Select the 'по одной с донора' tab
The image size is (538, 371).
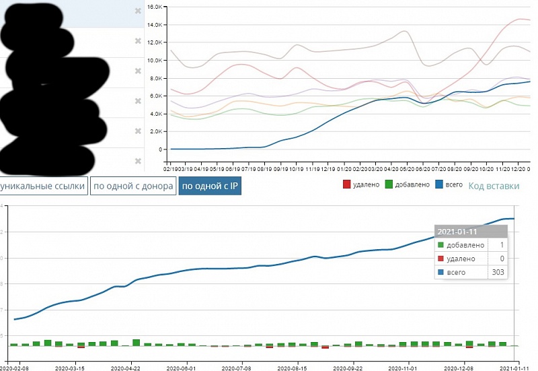[x=133, y=186]
